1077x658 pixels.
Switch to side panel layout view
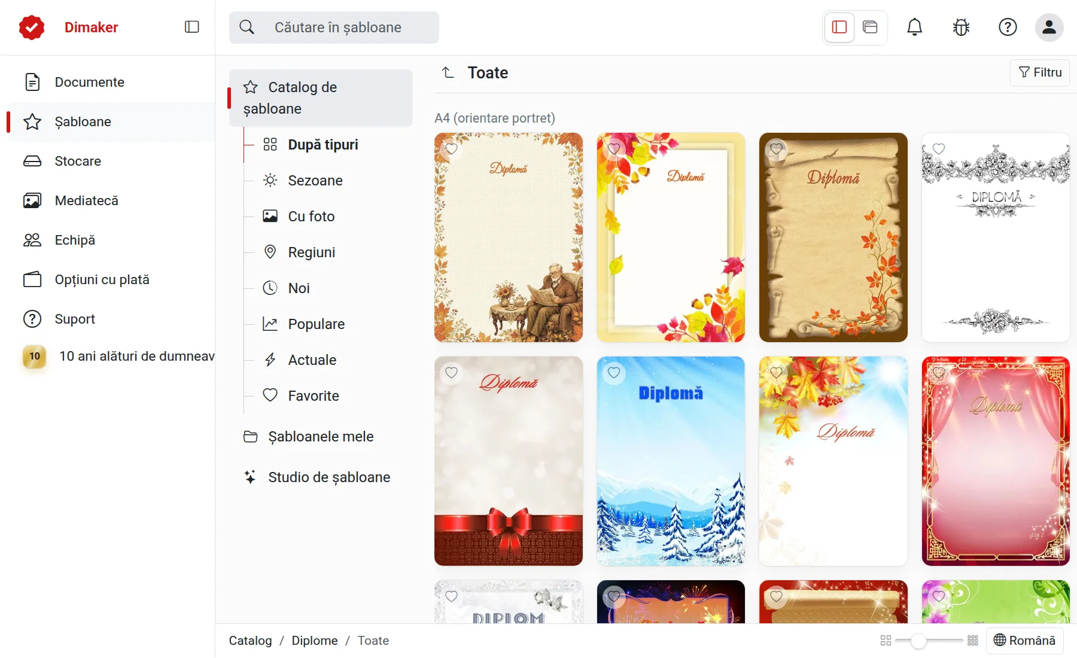point(839,27)
